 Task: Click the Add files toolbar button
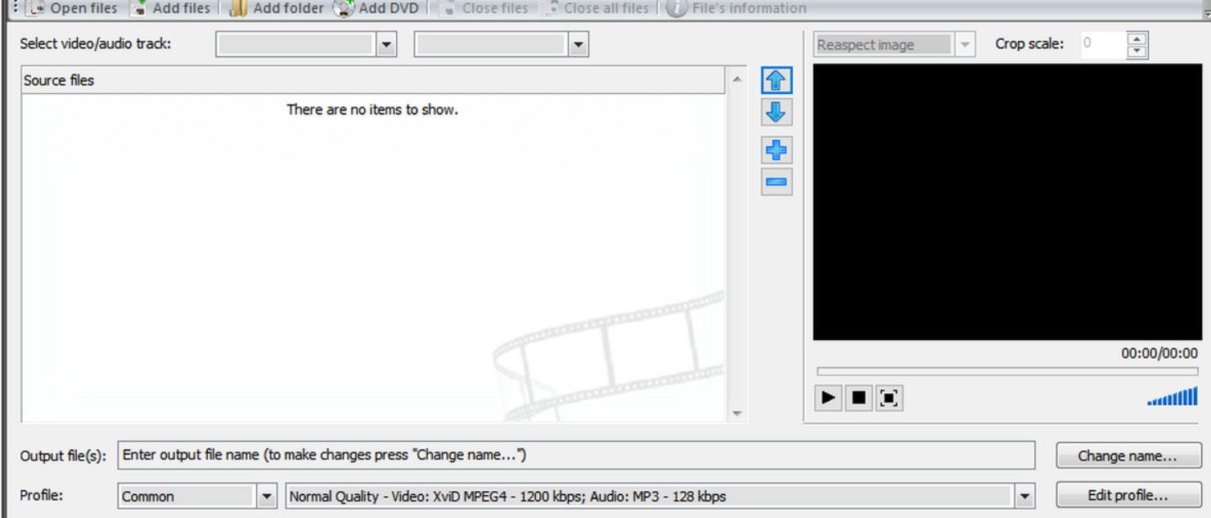click(171, 8)
